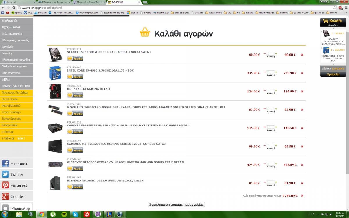Open Intel Core i5 box thumbnail

coord(55,73)
